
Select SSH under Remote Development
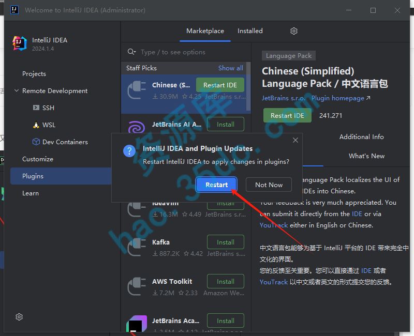click(48, 108)
